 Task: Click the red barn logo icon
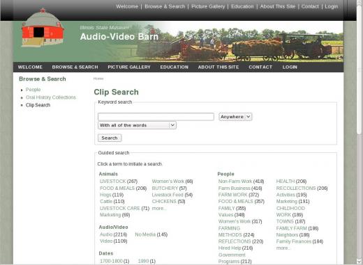[x=43, y=28]
